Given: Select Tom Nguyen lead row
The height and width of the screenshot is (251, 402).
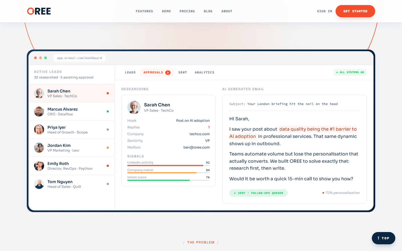Looking at the screenshot, I should pos(71,184).
